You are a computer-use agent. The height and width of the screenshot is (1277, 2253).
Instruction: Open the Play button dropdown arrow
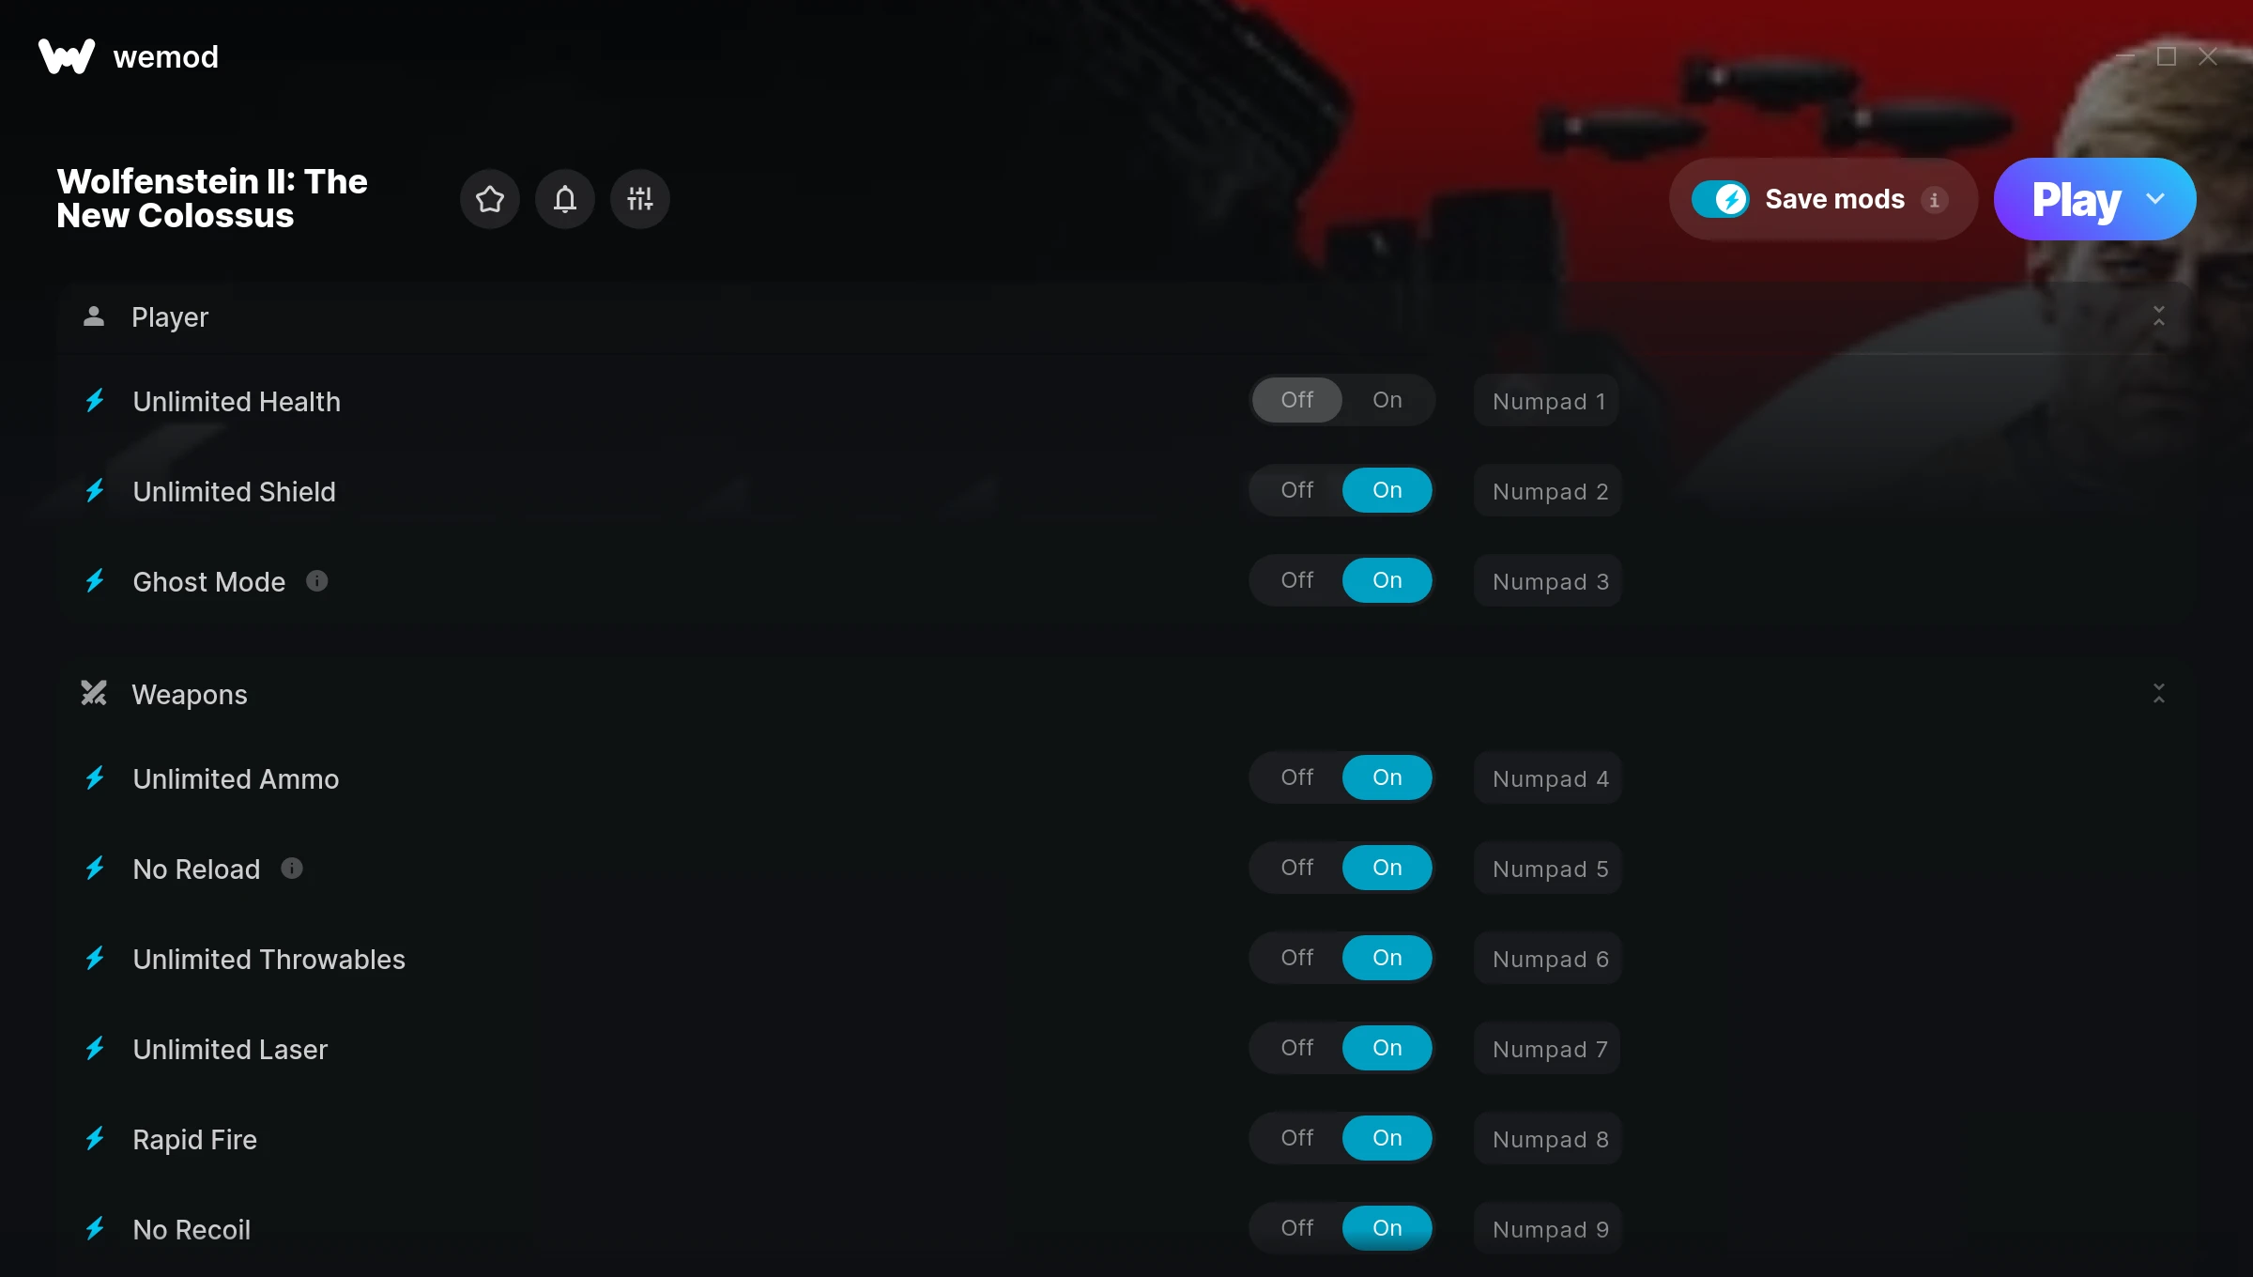(2155, 199)
